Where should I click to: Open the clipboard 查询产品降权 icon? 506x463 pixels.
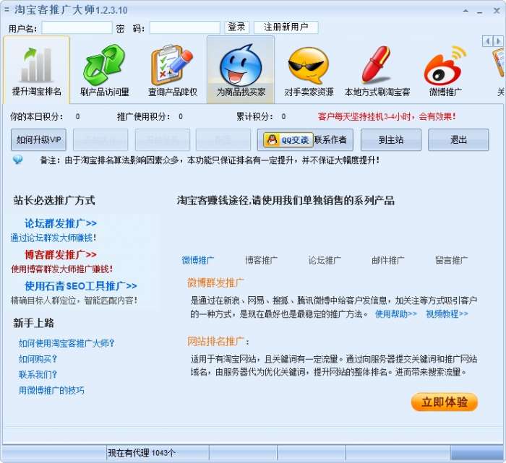[172, 65]
